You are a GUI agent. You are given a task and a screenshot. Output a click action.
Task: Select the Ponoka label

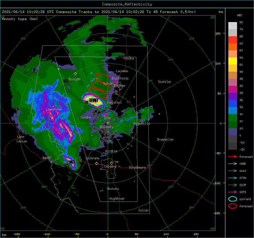click(x=129, y=58)
